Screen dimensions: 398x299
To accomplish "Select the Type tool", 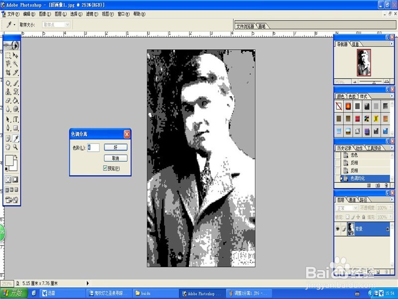I will pos(15,119).
